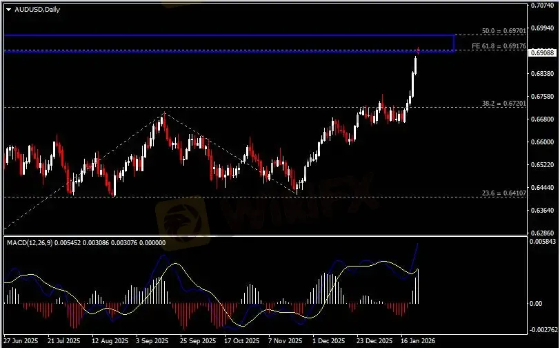This screenshot has width=560, height=348.
Task: Click price scale value 0.65220
Action: [x=543, y=165]
